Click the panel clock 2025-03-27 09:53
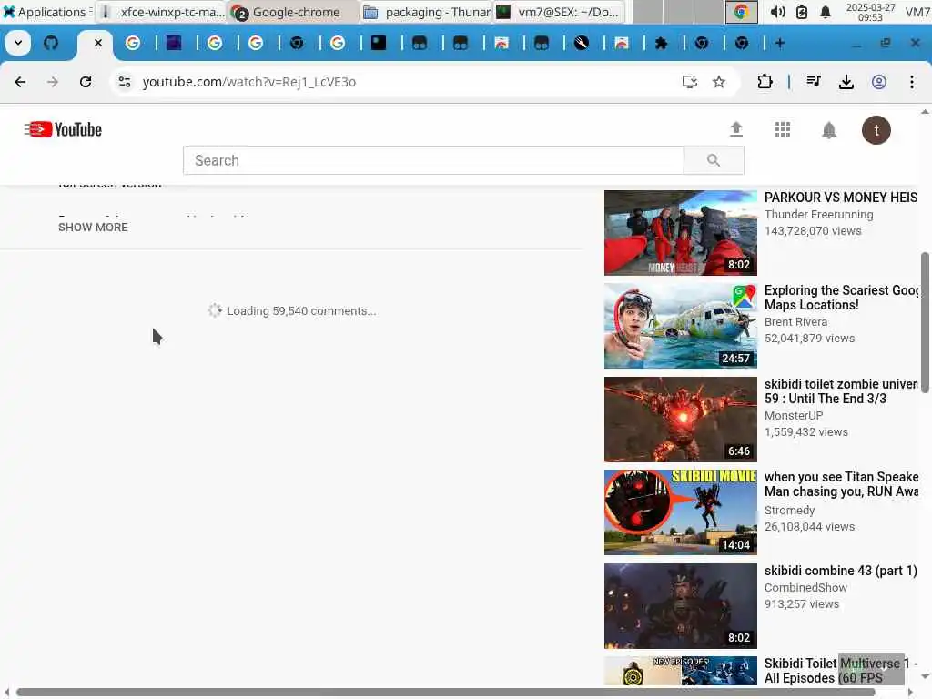This screenshot has height=699, width=932. [870, 12]
